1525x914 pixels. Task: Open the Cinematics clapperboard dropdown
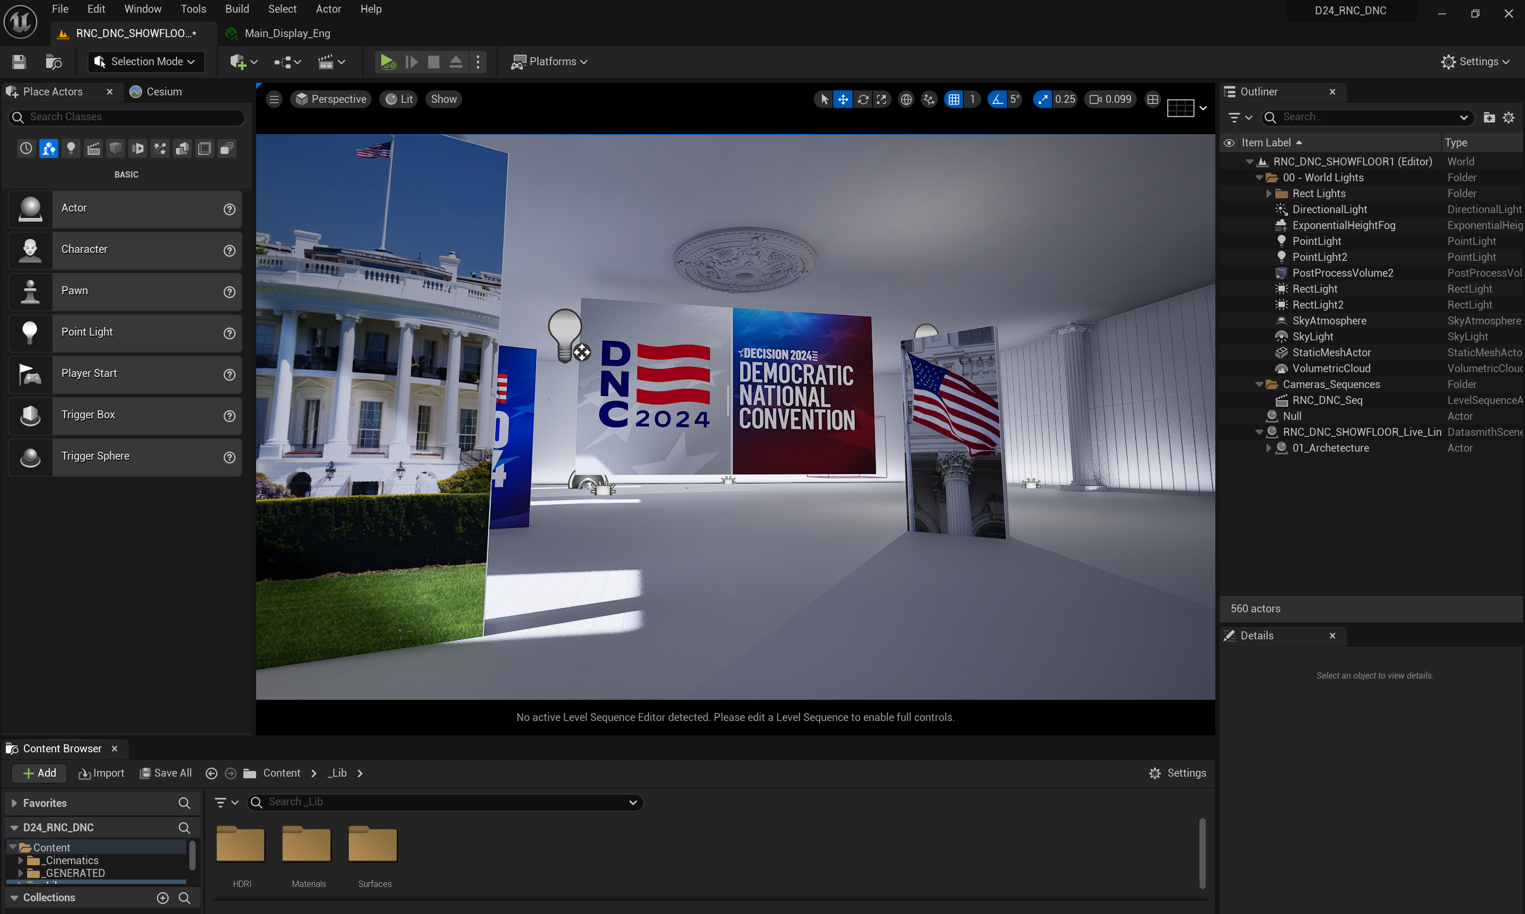pyautogui.click(x=331, y=61)
